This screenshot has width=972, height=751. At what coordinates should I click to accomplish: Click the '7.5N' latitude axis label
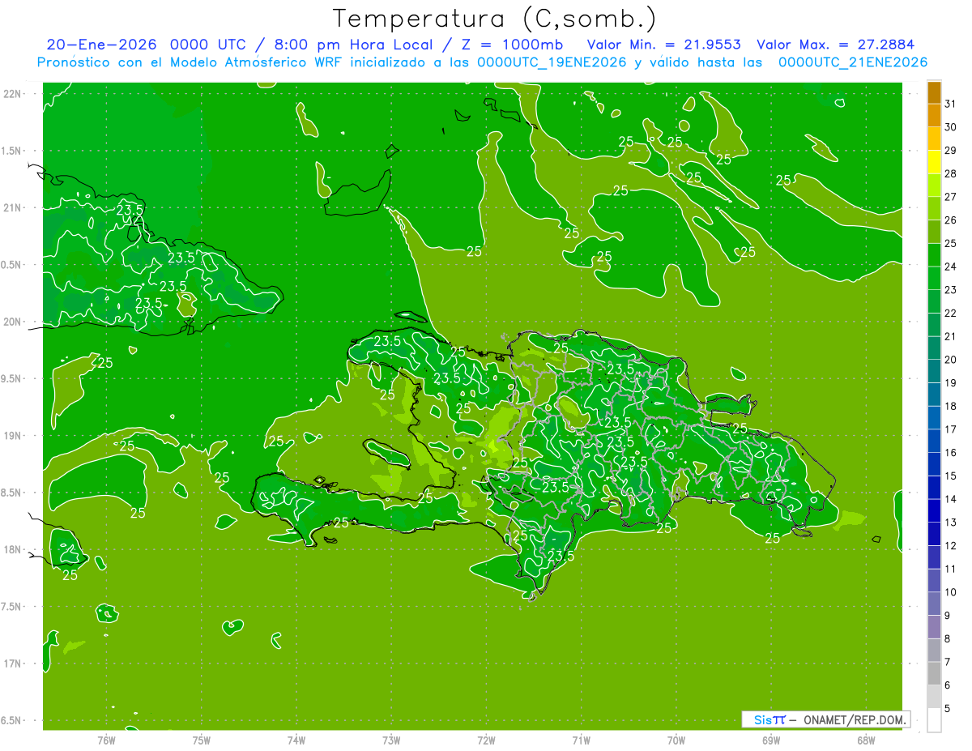(x=11, y=606)
